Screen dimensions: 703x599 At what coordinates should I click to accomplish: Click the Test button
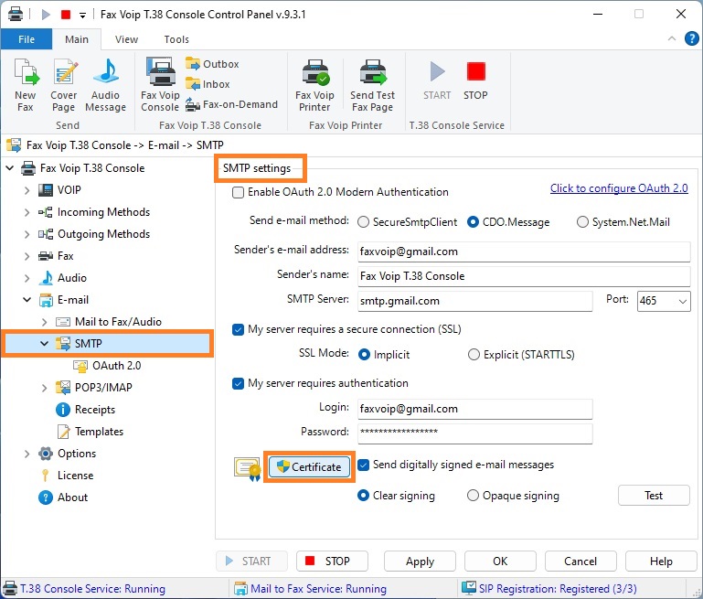654,496
